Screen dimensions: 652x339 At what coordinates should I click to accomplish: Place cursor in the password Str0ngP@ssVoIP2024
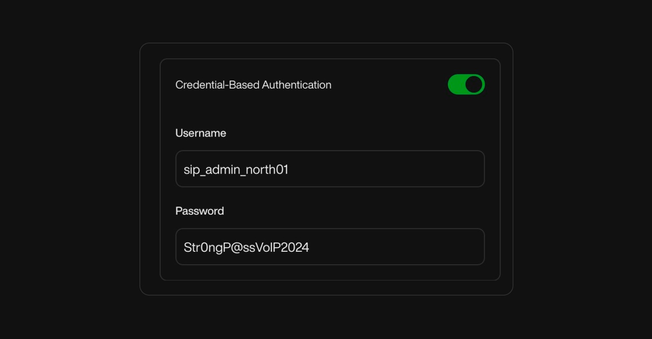246,247
